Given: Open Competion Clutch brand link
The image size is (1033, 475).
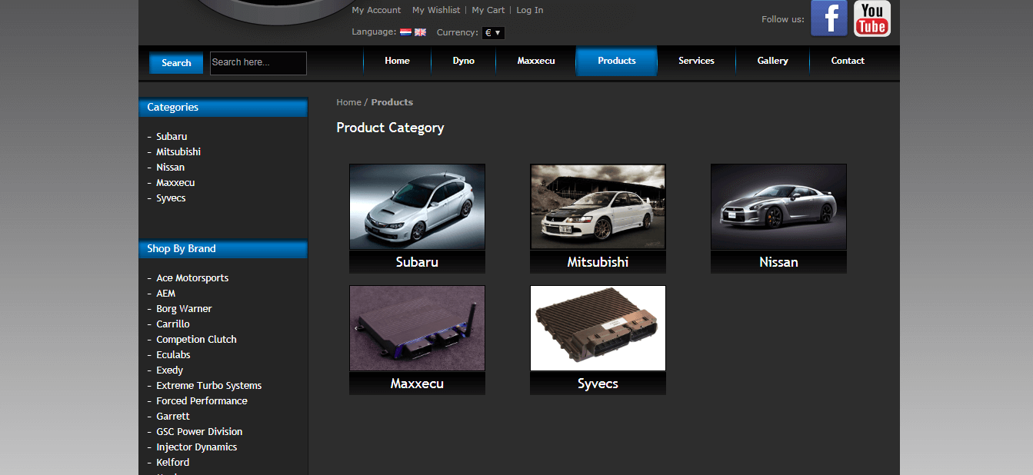Looking at the screenshot, I should coord(196,340).
